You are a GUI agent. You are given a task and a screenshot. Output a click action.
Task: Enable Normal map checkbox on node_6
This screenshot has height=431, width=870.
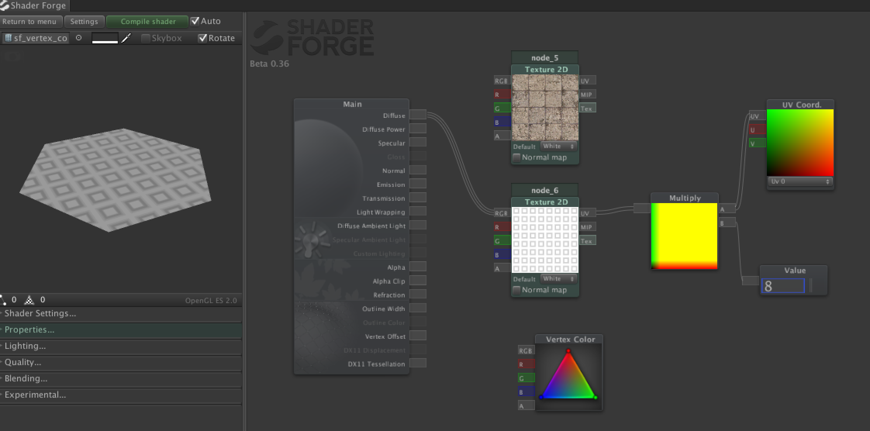(516, 290)
